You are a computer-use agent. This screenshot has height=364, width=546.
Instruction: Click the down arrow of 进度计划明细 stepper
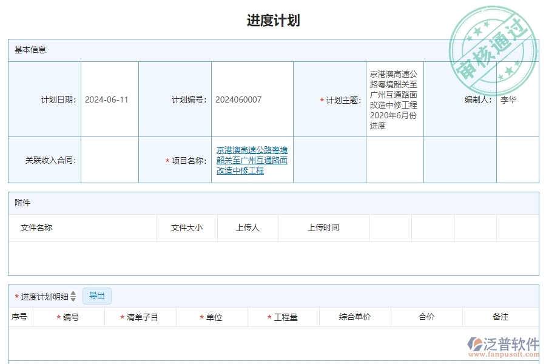point(73,298)
